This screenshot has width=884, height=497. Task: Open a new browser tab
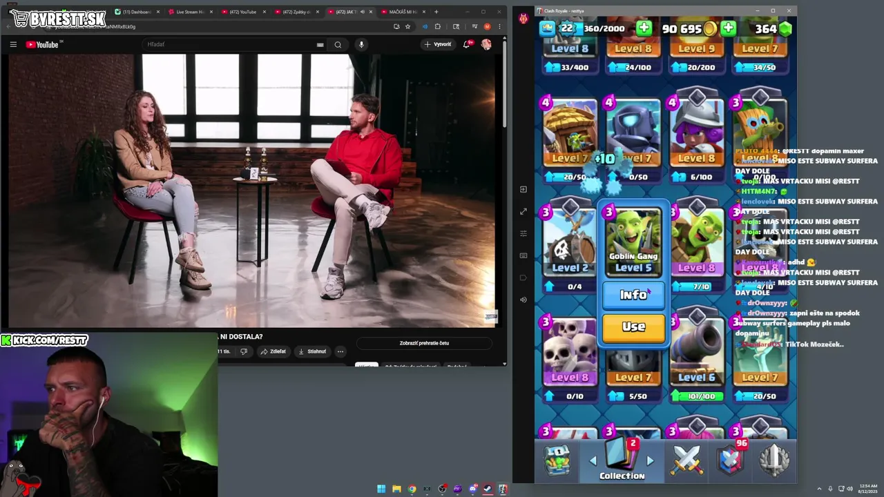(436, 12)
